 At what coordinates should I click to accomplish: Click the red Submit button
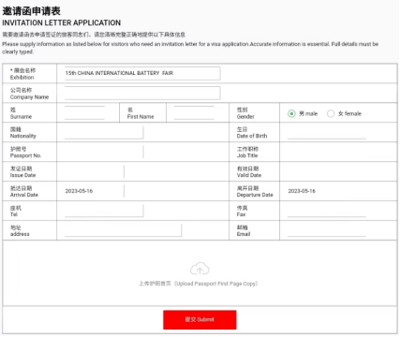pos(200,319)
